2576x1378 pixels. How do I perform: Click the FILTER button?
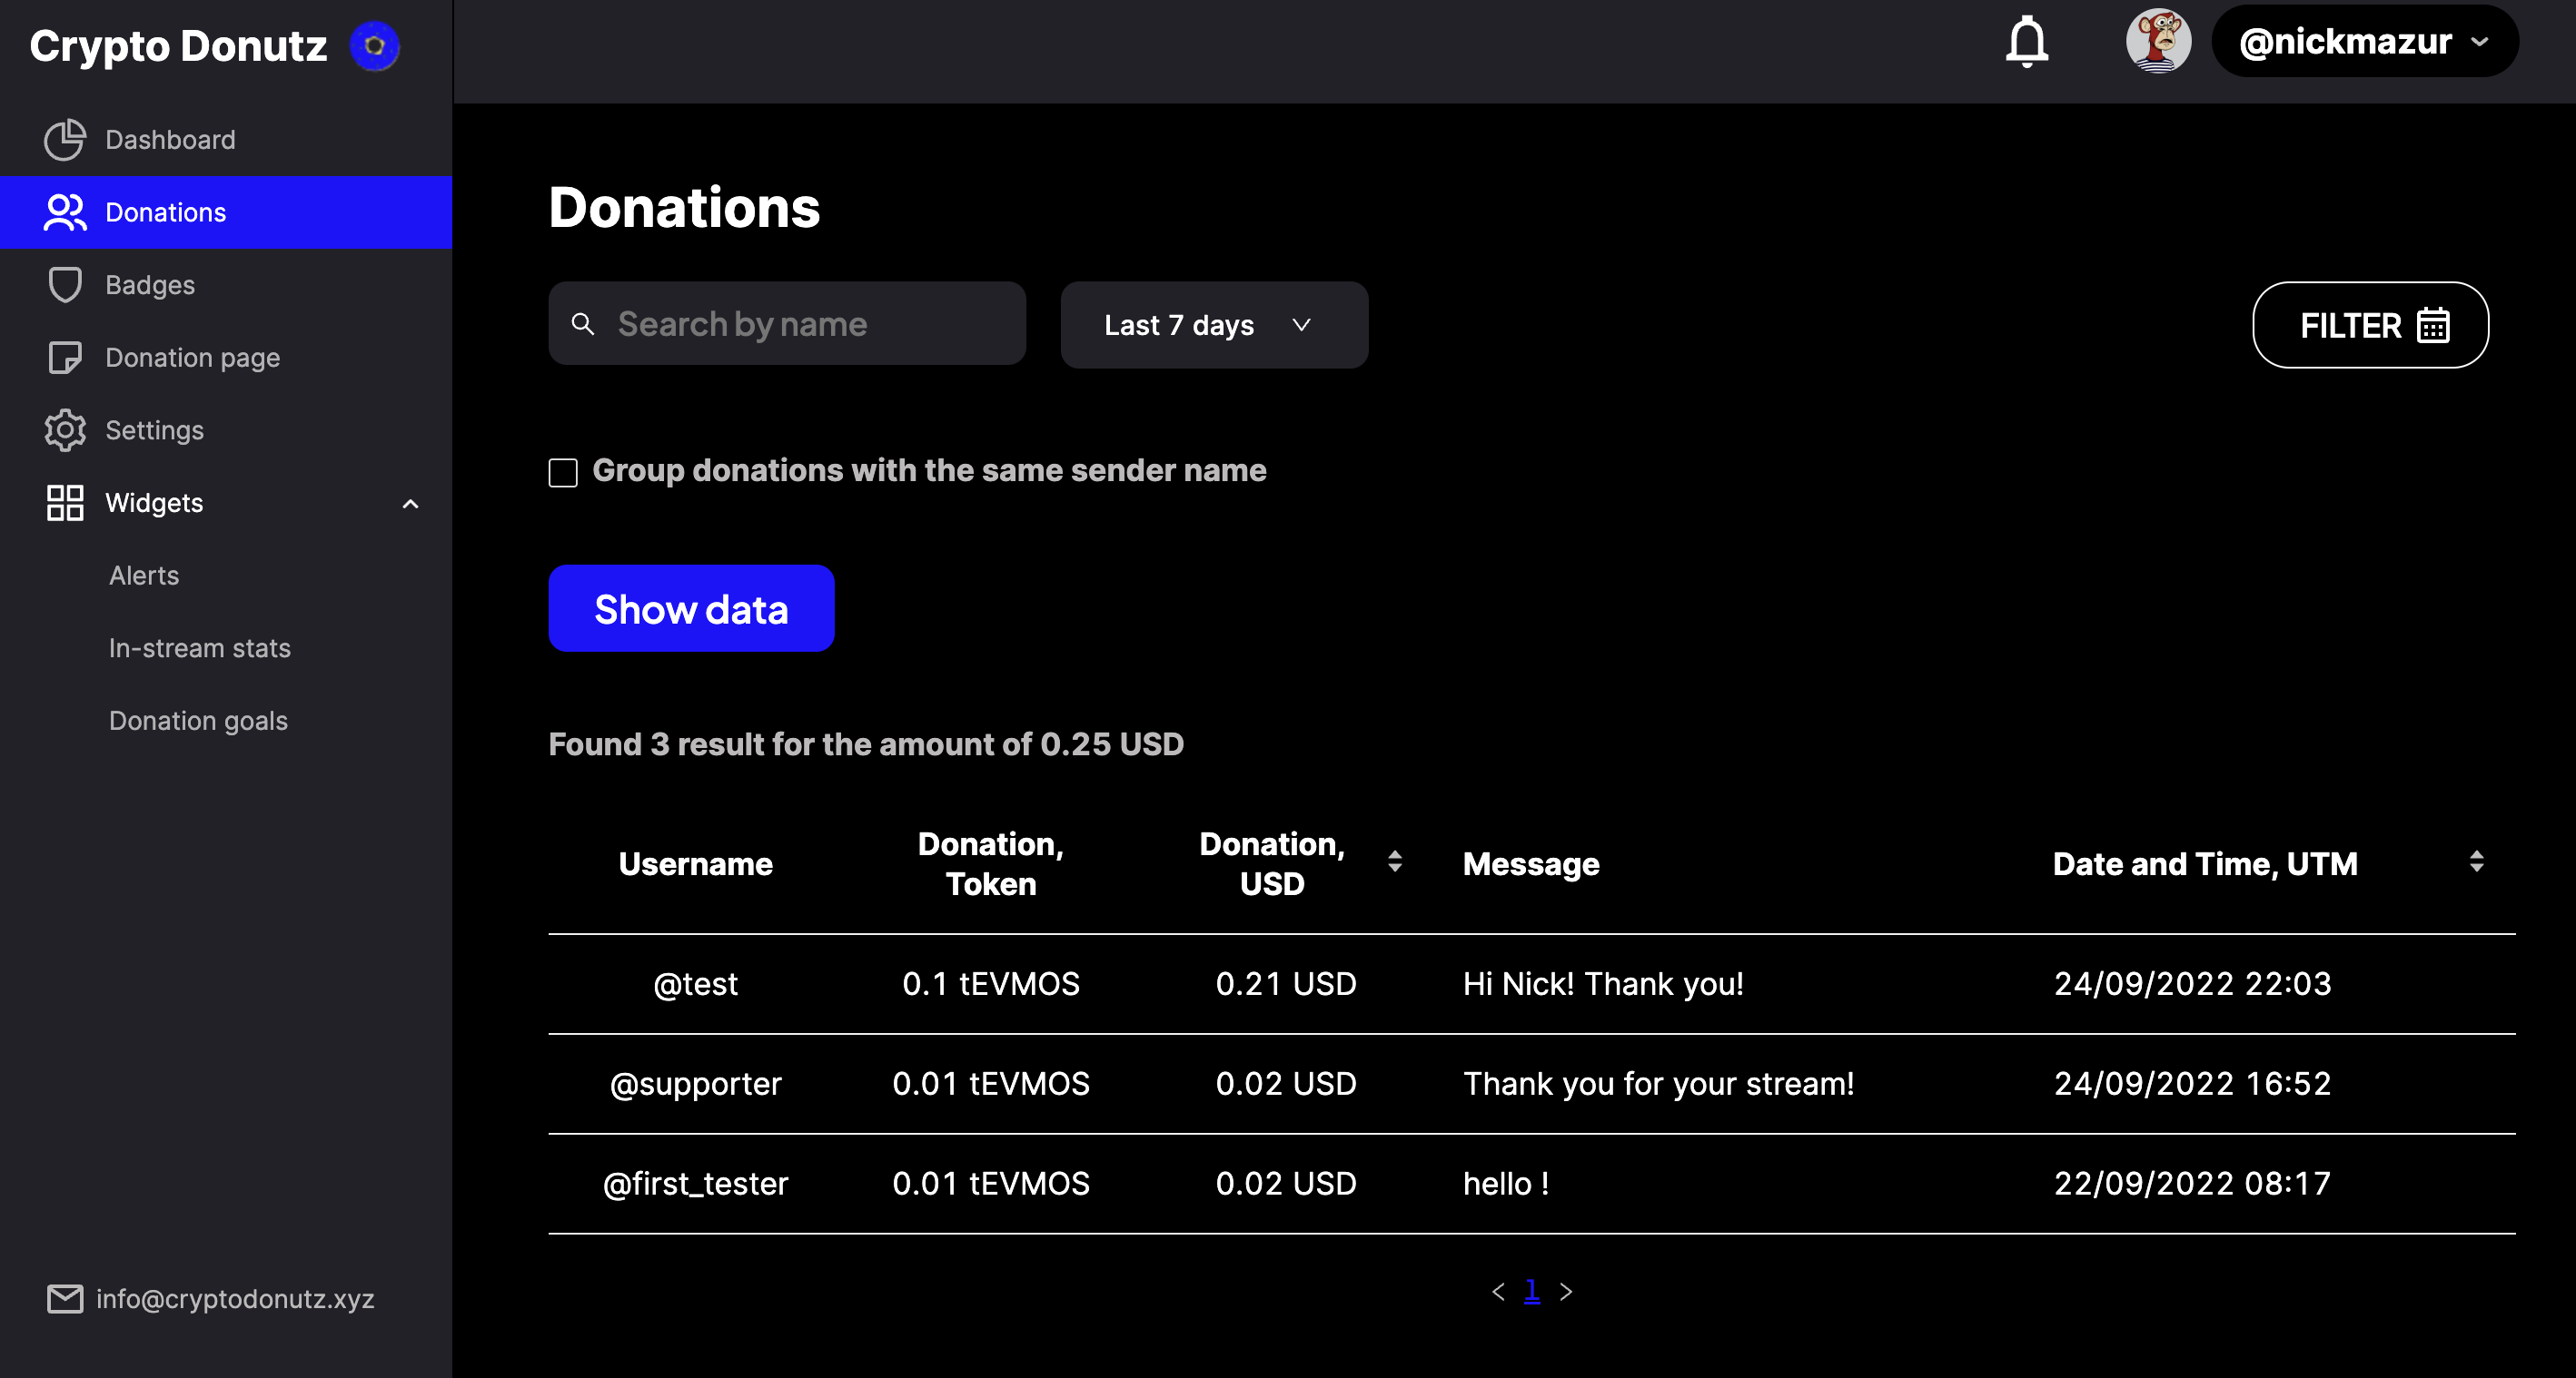(x=2369, y=325)
